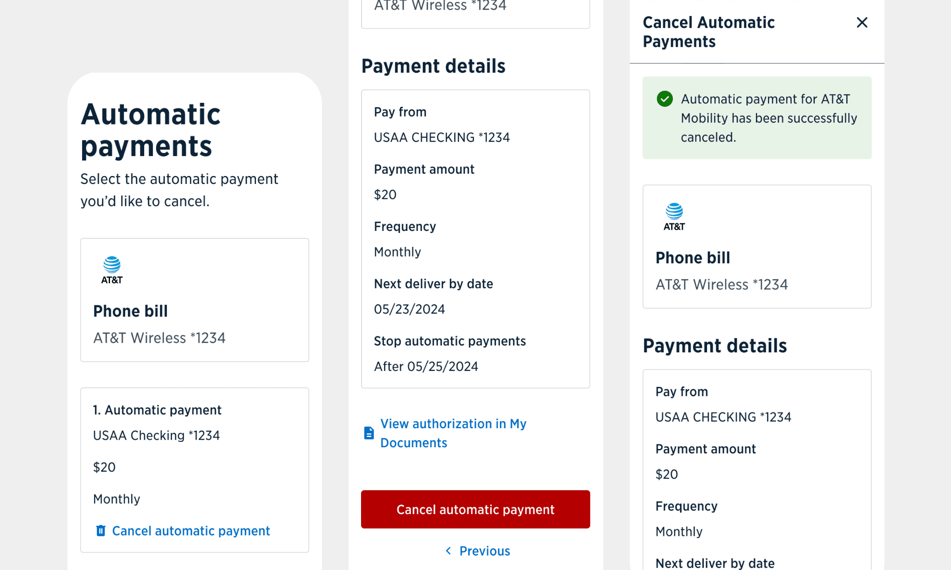Image resolution: width=951 pixels, height=570 pixels.
Task: Open the Cancel automatic payment link
Action: (191, 531)
